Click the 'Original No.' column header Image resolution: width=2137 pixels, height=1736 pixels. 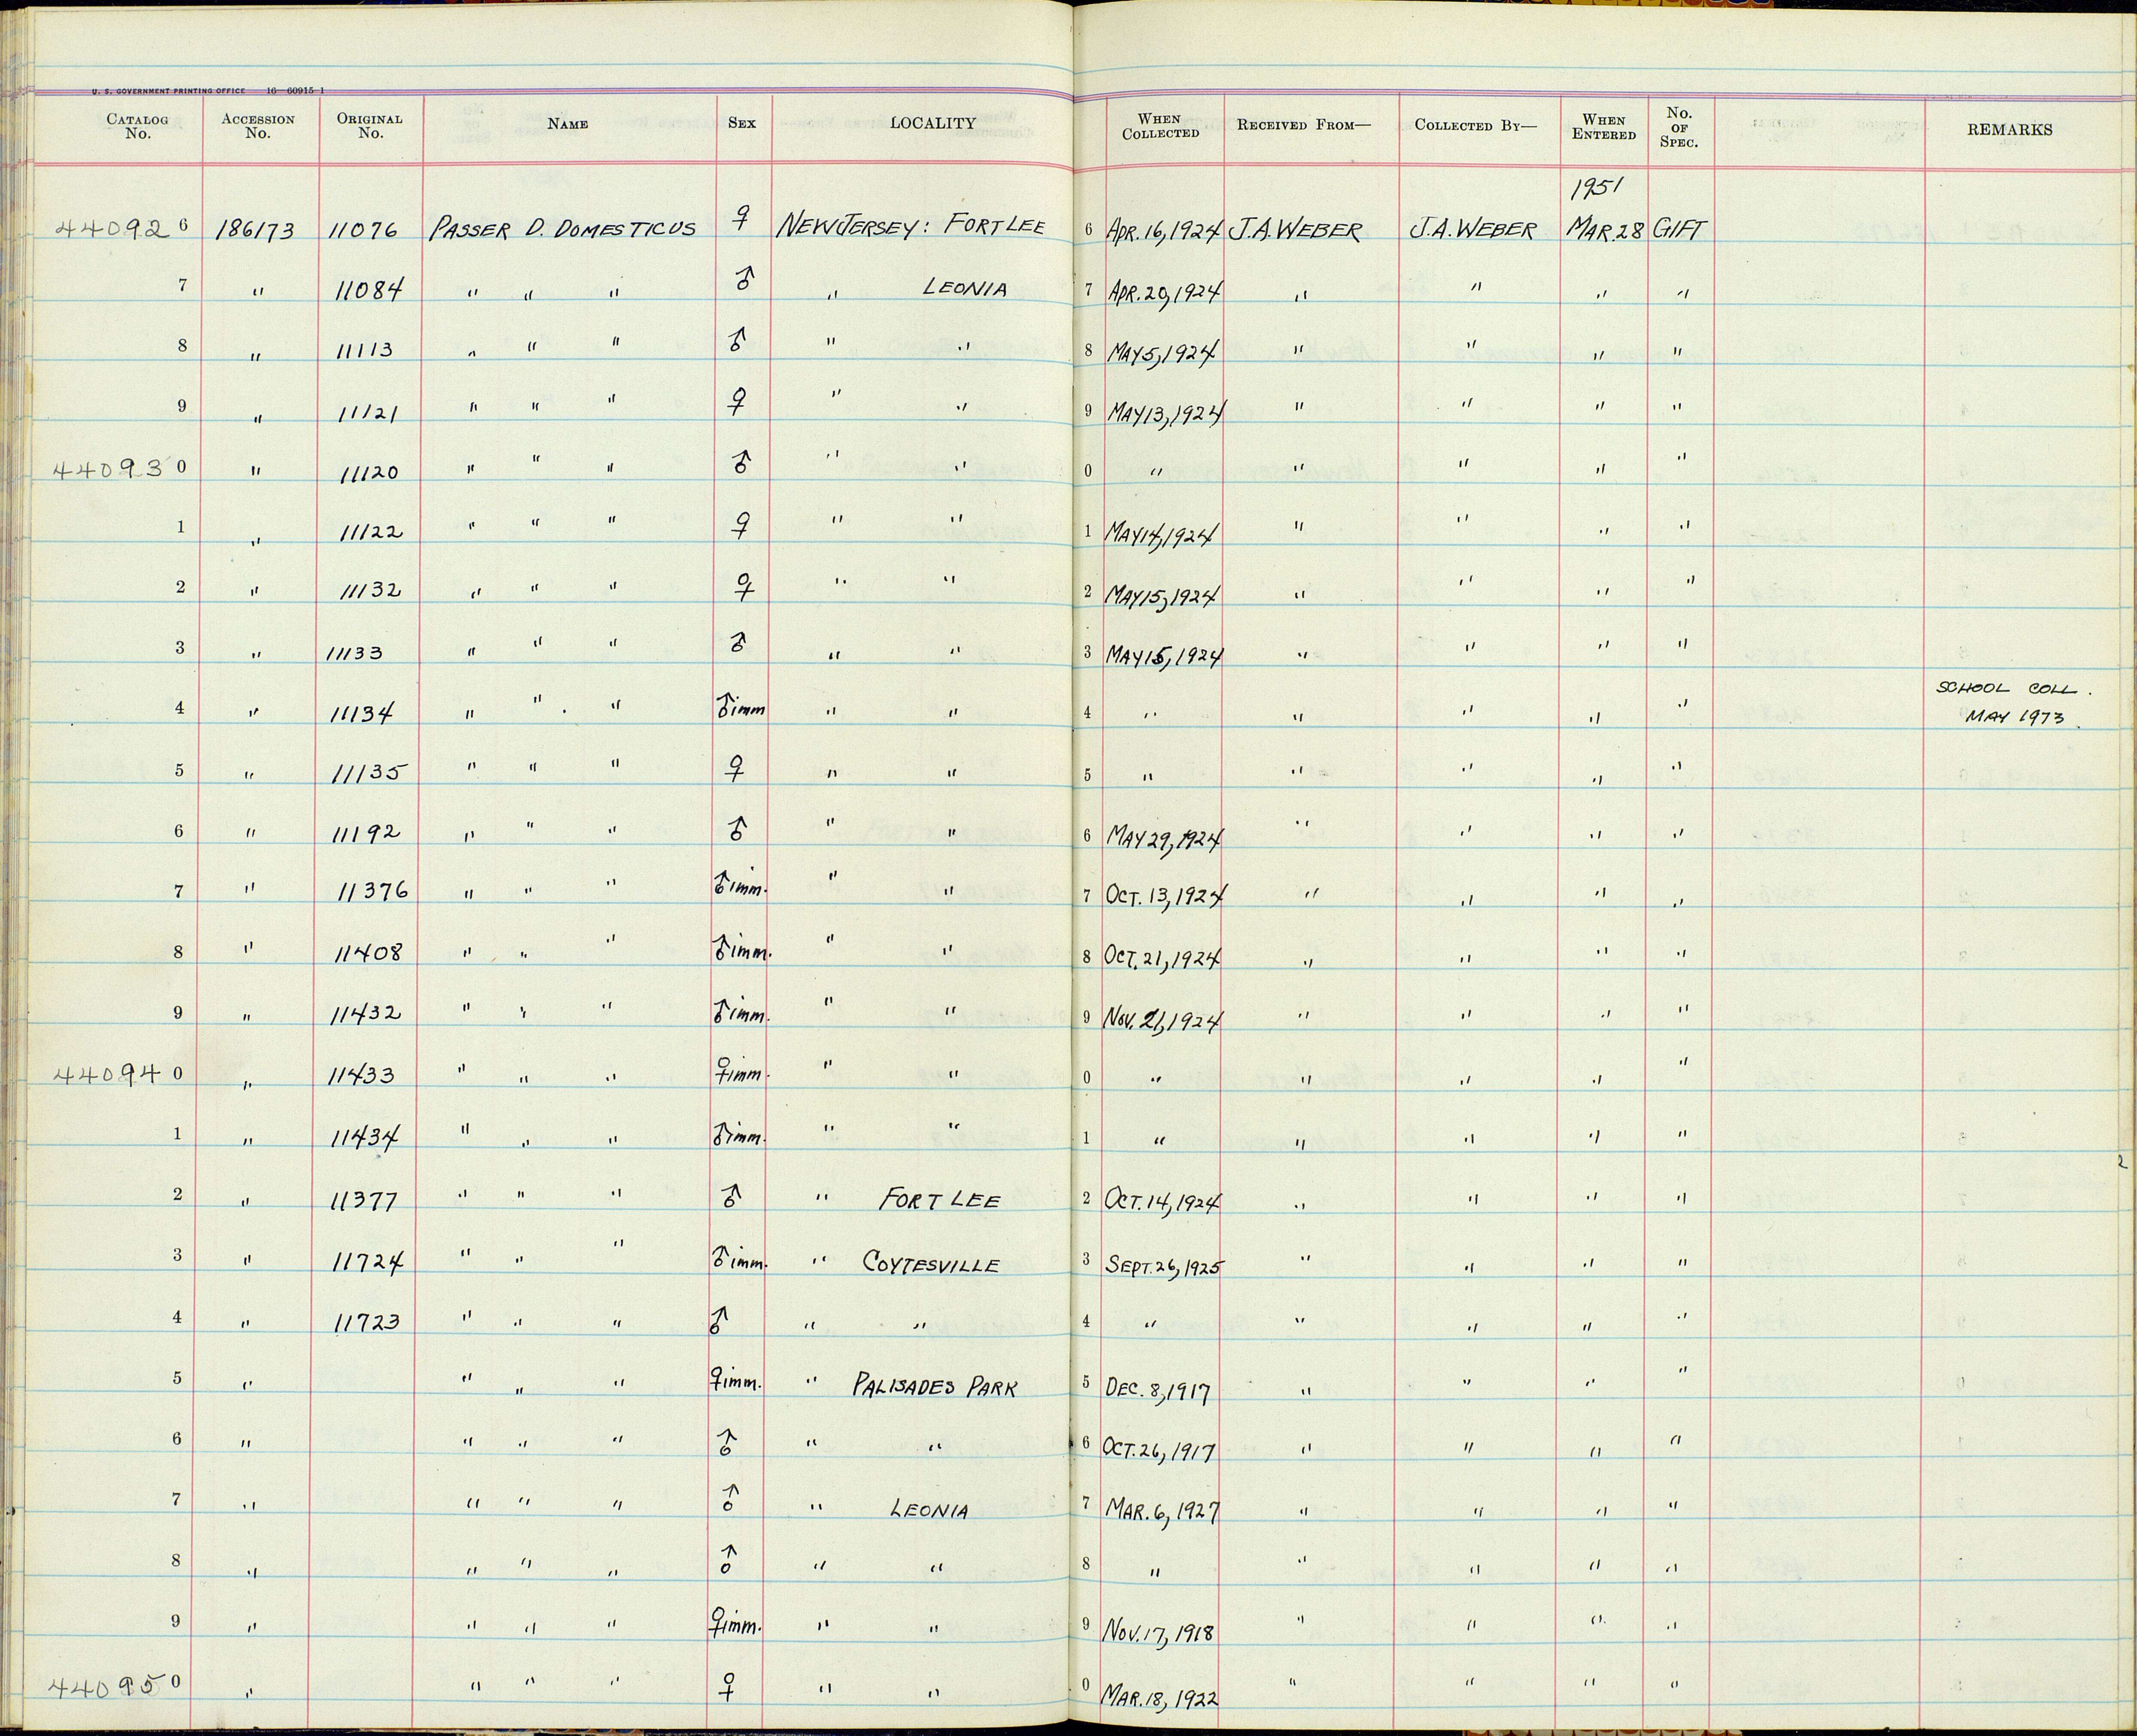click(x=370, y=126)
